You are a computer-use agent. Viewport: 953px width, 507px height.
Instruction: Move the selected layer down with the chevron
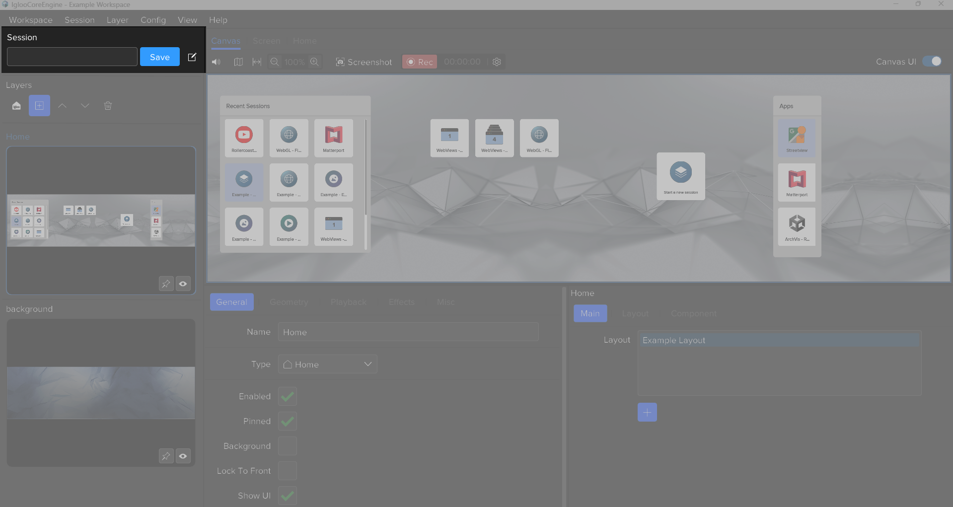(x=85, y=105)
